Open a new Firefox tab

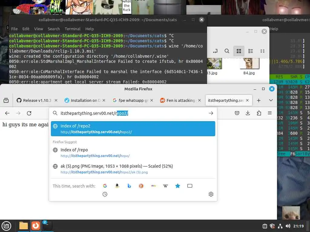click(259, 100)
